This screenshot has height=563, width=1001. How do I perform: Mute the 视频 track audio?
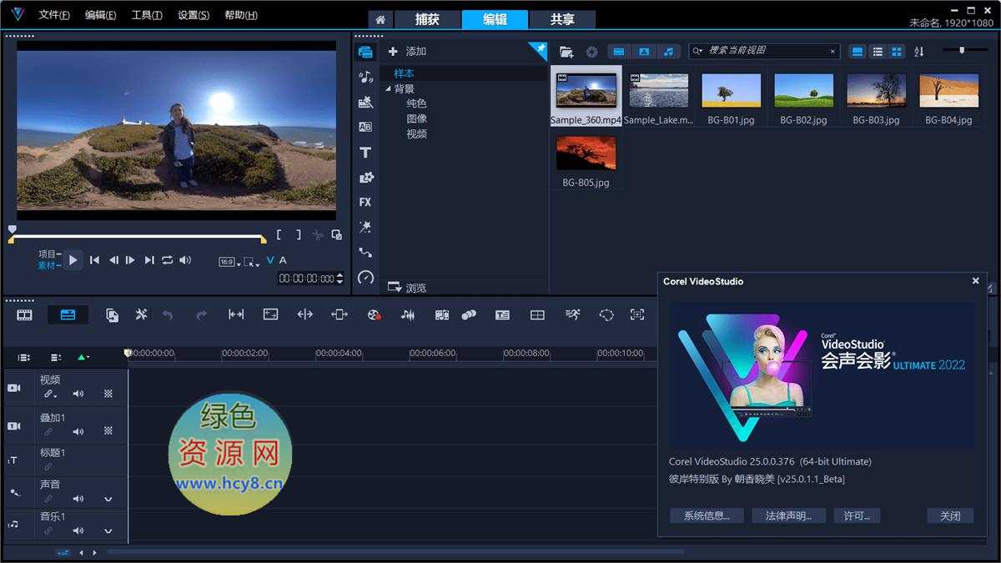pyautogui.click(x=78, y=394)
